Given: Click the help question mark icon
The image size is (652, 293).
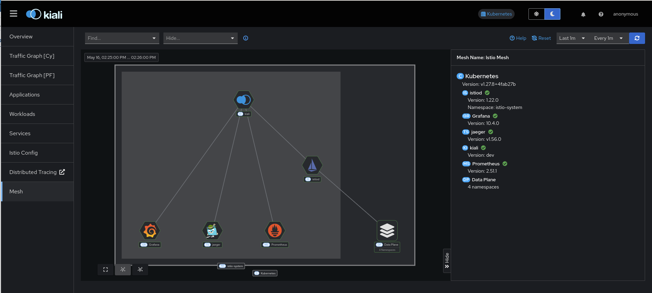Looking at the screenshot, I should 601,14.
